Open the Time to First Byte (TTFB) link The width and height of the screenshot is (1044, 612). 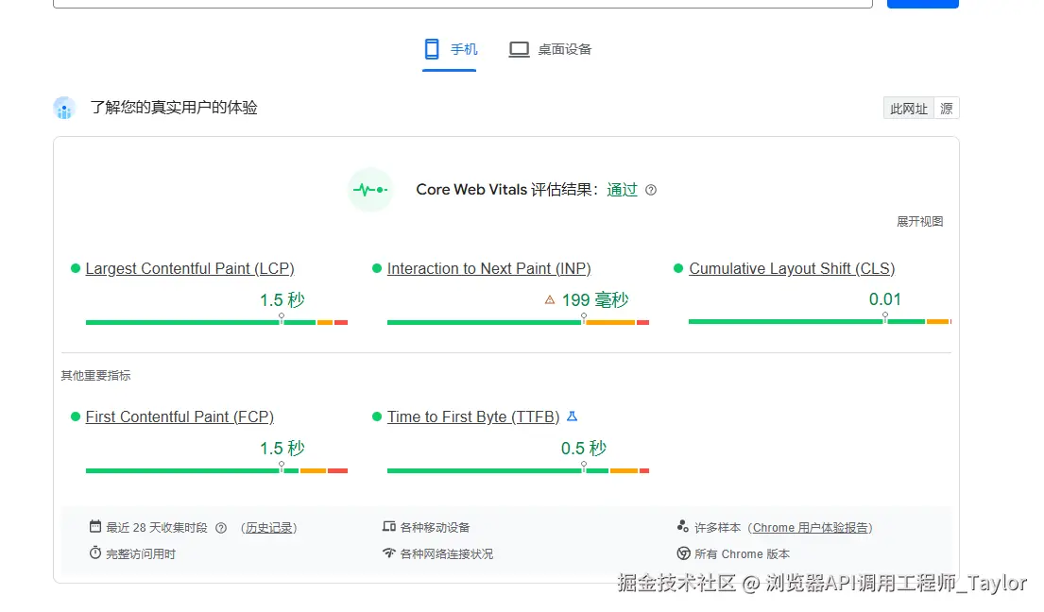473,417
